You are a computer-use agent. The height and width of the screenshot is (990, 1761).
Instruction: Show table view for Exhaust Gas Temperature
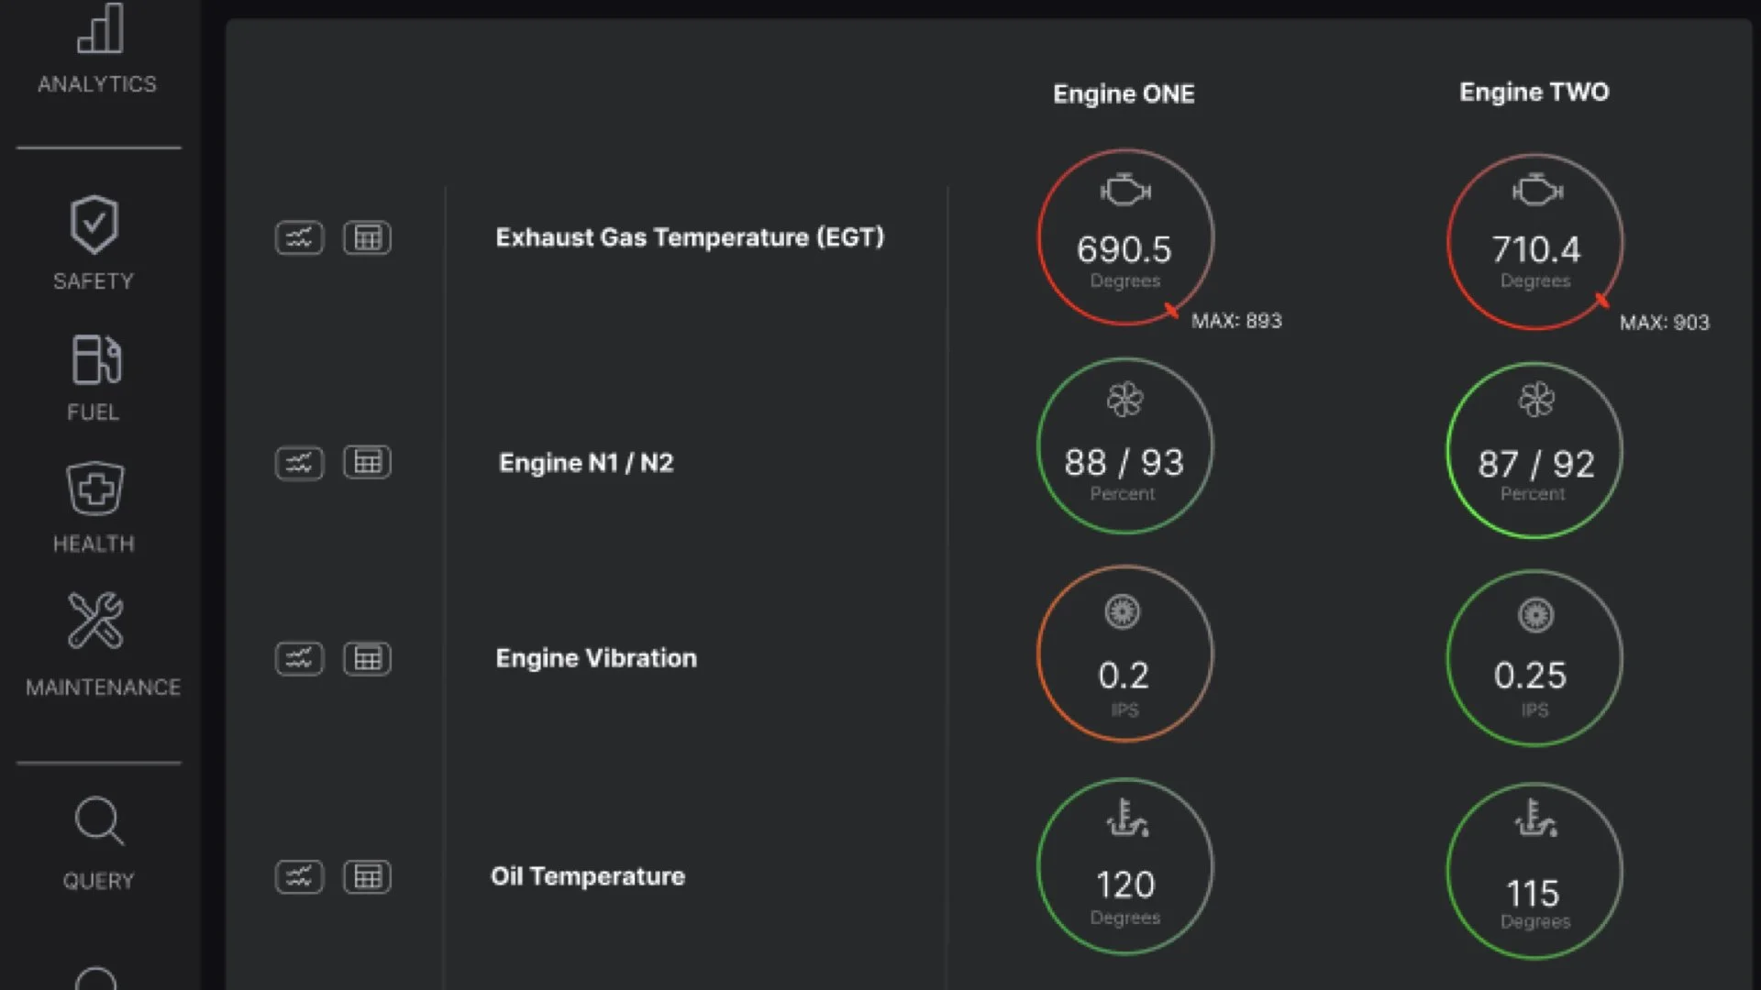coord(367,238)
